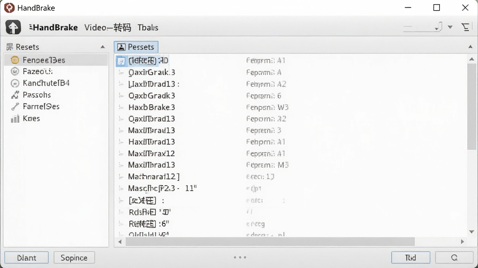Expand the LIaxbIDrad13 row
Image resolution: width=478 pixels, height=268 pixels.
(121, 84)
